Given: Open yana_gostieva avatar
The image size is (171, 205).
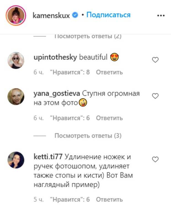Looking at the screenshot, I should (x=16, y=96).
